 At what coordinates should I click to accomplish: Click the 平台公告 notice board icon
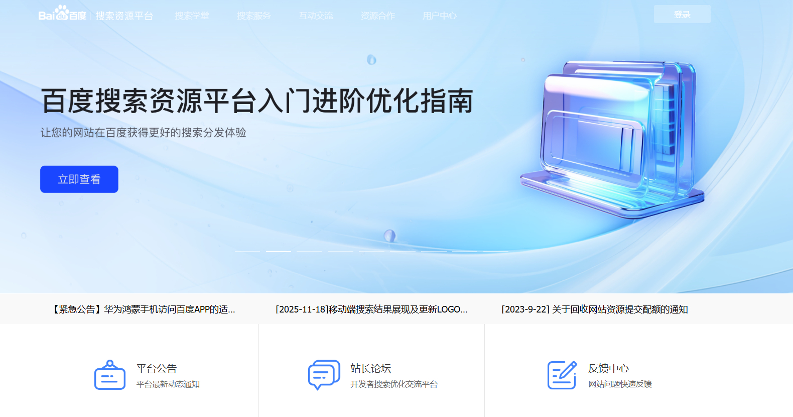pyautogui.click(x=110, y=375)
